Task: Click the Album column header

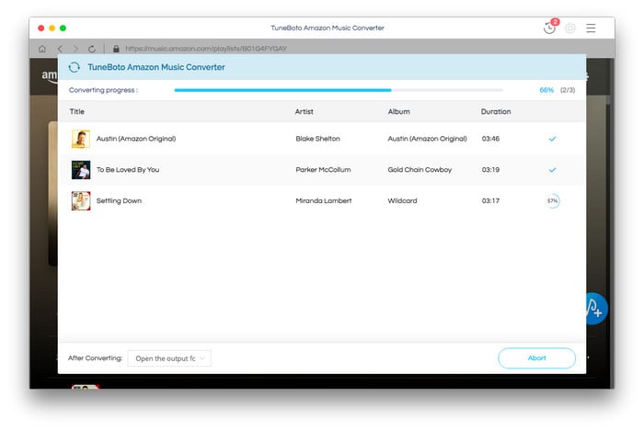Action: tap(398, 111)
